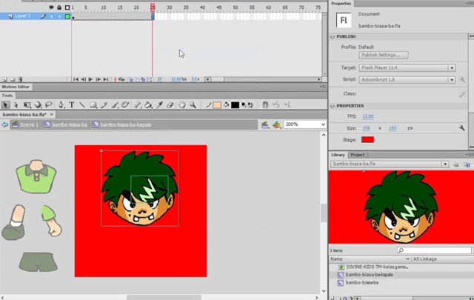The height and width of the screenshot is (300, 474).
Task: Open the stage zoom 200% dropdown
Action: pyautogui.click(x=304, y=124)
